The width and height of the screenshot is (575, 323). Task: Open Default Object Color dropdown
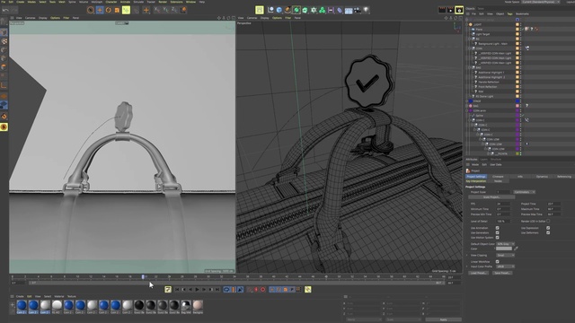click(x=505, y=244)
